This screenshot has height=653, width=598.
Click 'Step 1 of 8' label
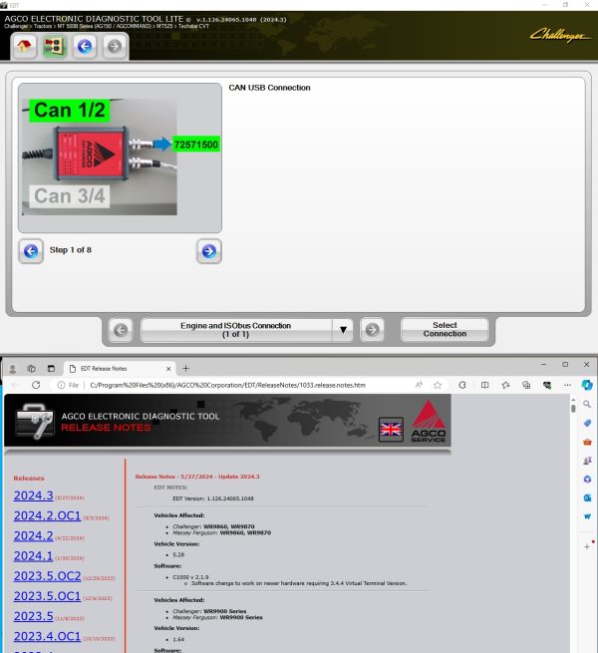(71, 250)
